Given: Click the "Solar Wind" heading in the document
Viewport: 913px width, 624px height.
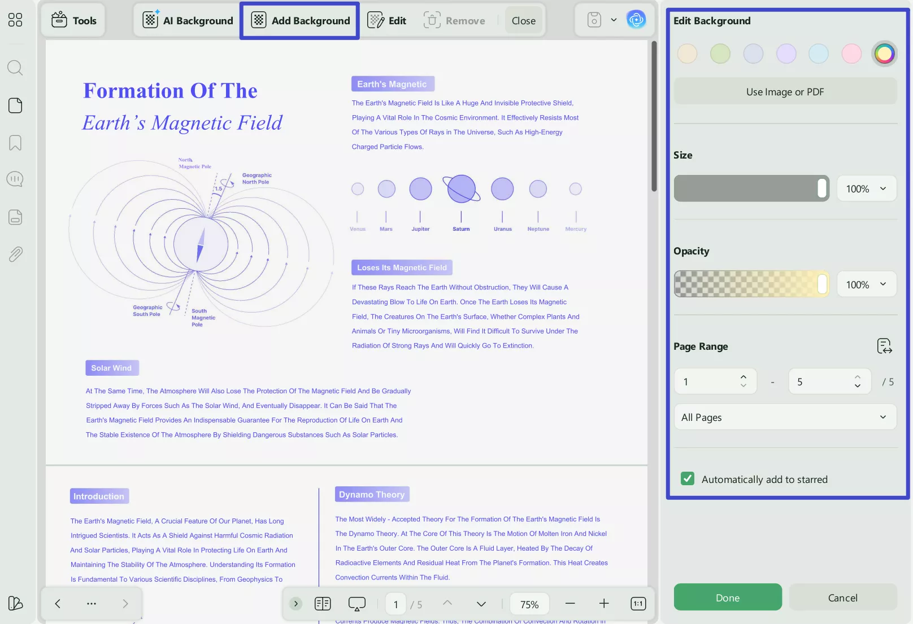Looking at the screenshot, I should pos(112,368).
